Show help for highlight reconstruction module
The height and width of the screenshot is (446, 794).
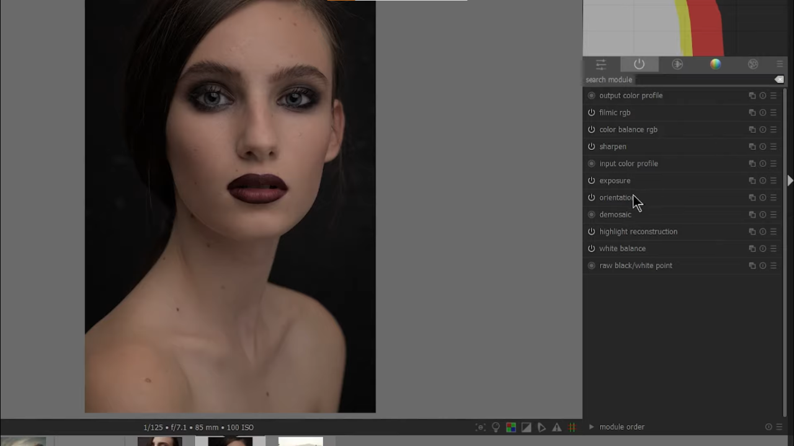coord(762,231)
